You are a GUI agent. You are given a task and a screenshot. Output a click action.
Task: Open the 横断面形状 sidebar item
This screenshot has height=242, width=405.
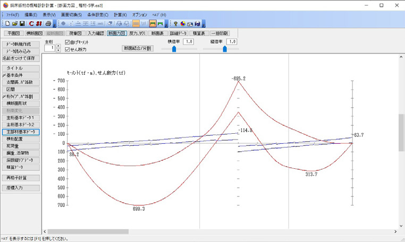tap(21, 103)
